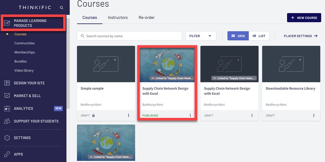
Task: Switch to the Instructors tab
Action: pos(118,17)
